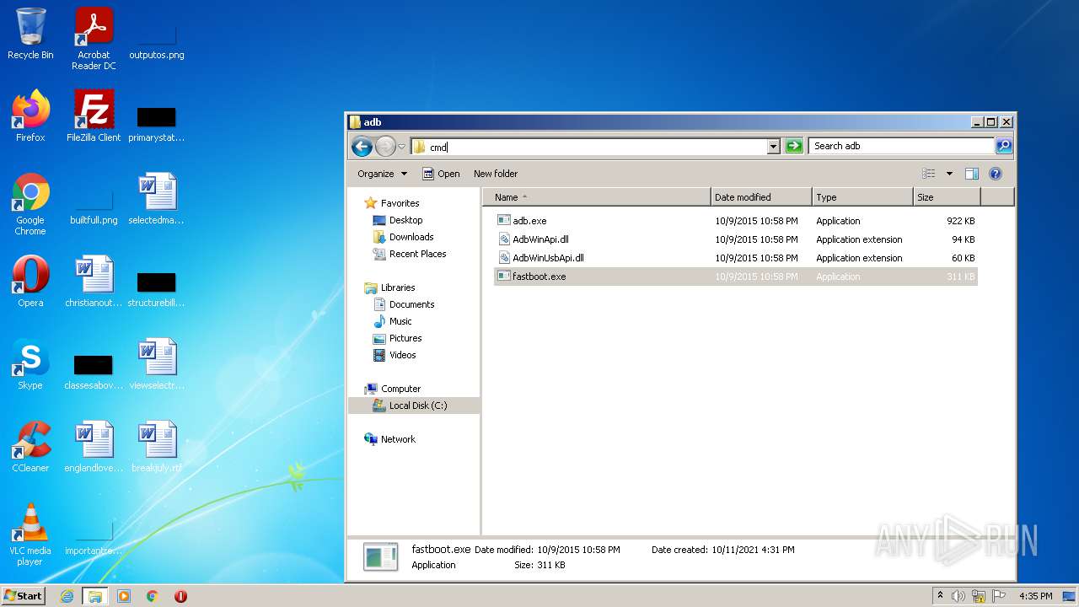This screenshot has height=607, width=1079.
Task: Click the search magnifier icon
Action: coord(1003,146)
